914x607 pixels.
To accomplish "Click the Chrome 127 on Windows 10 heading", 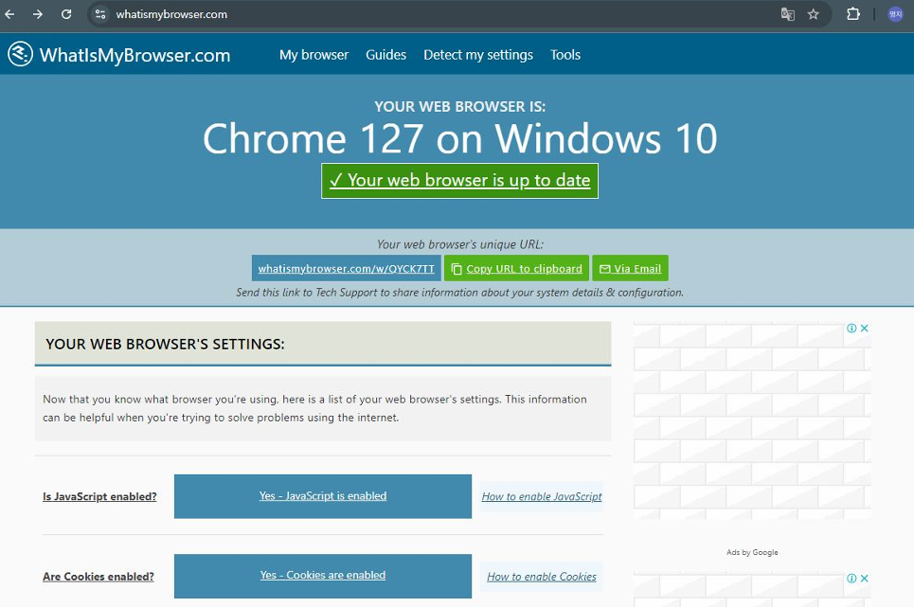I will click(460, 138).
